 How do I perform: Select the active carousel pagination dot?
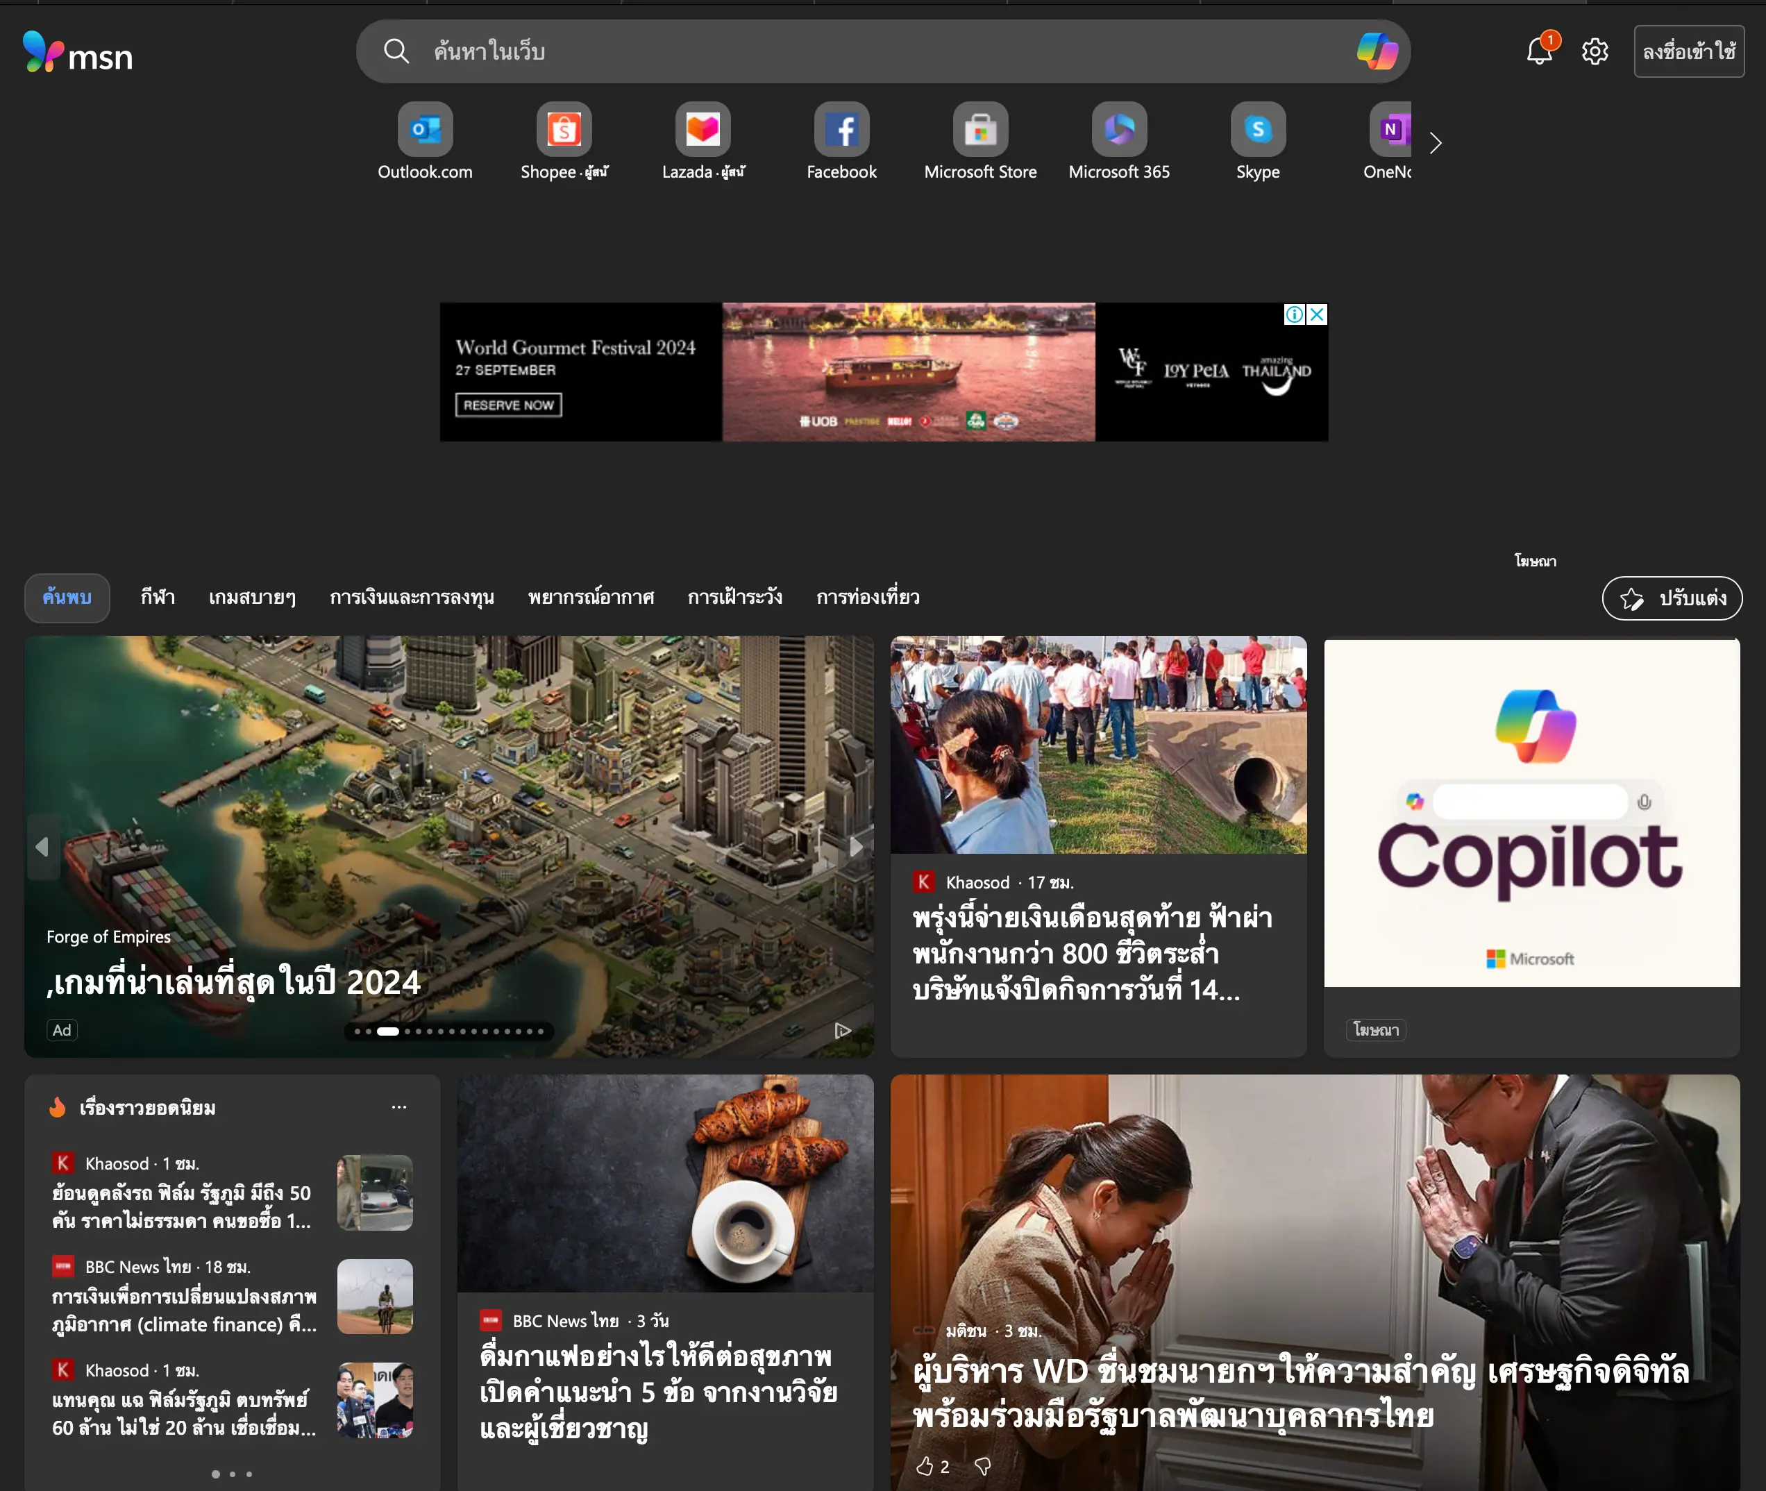[388, 1031]
